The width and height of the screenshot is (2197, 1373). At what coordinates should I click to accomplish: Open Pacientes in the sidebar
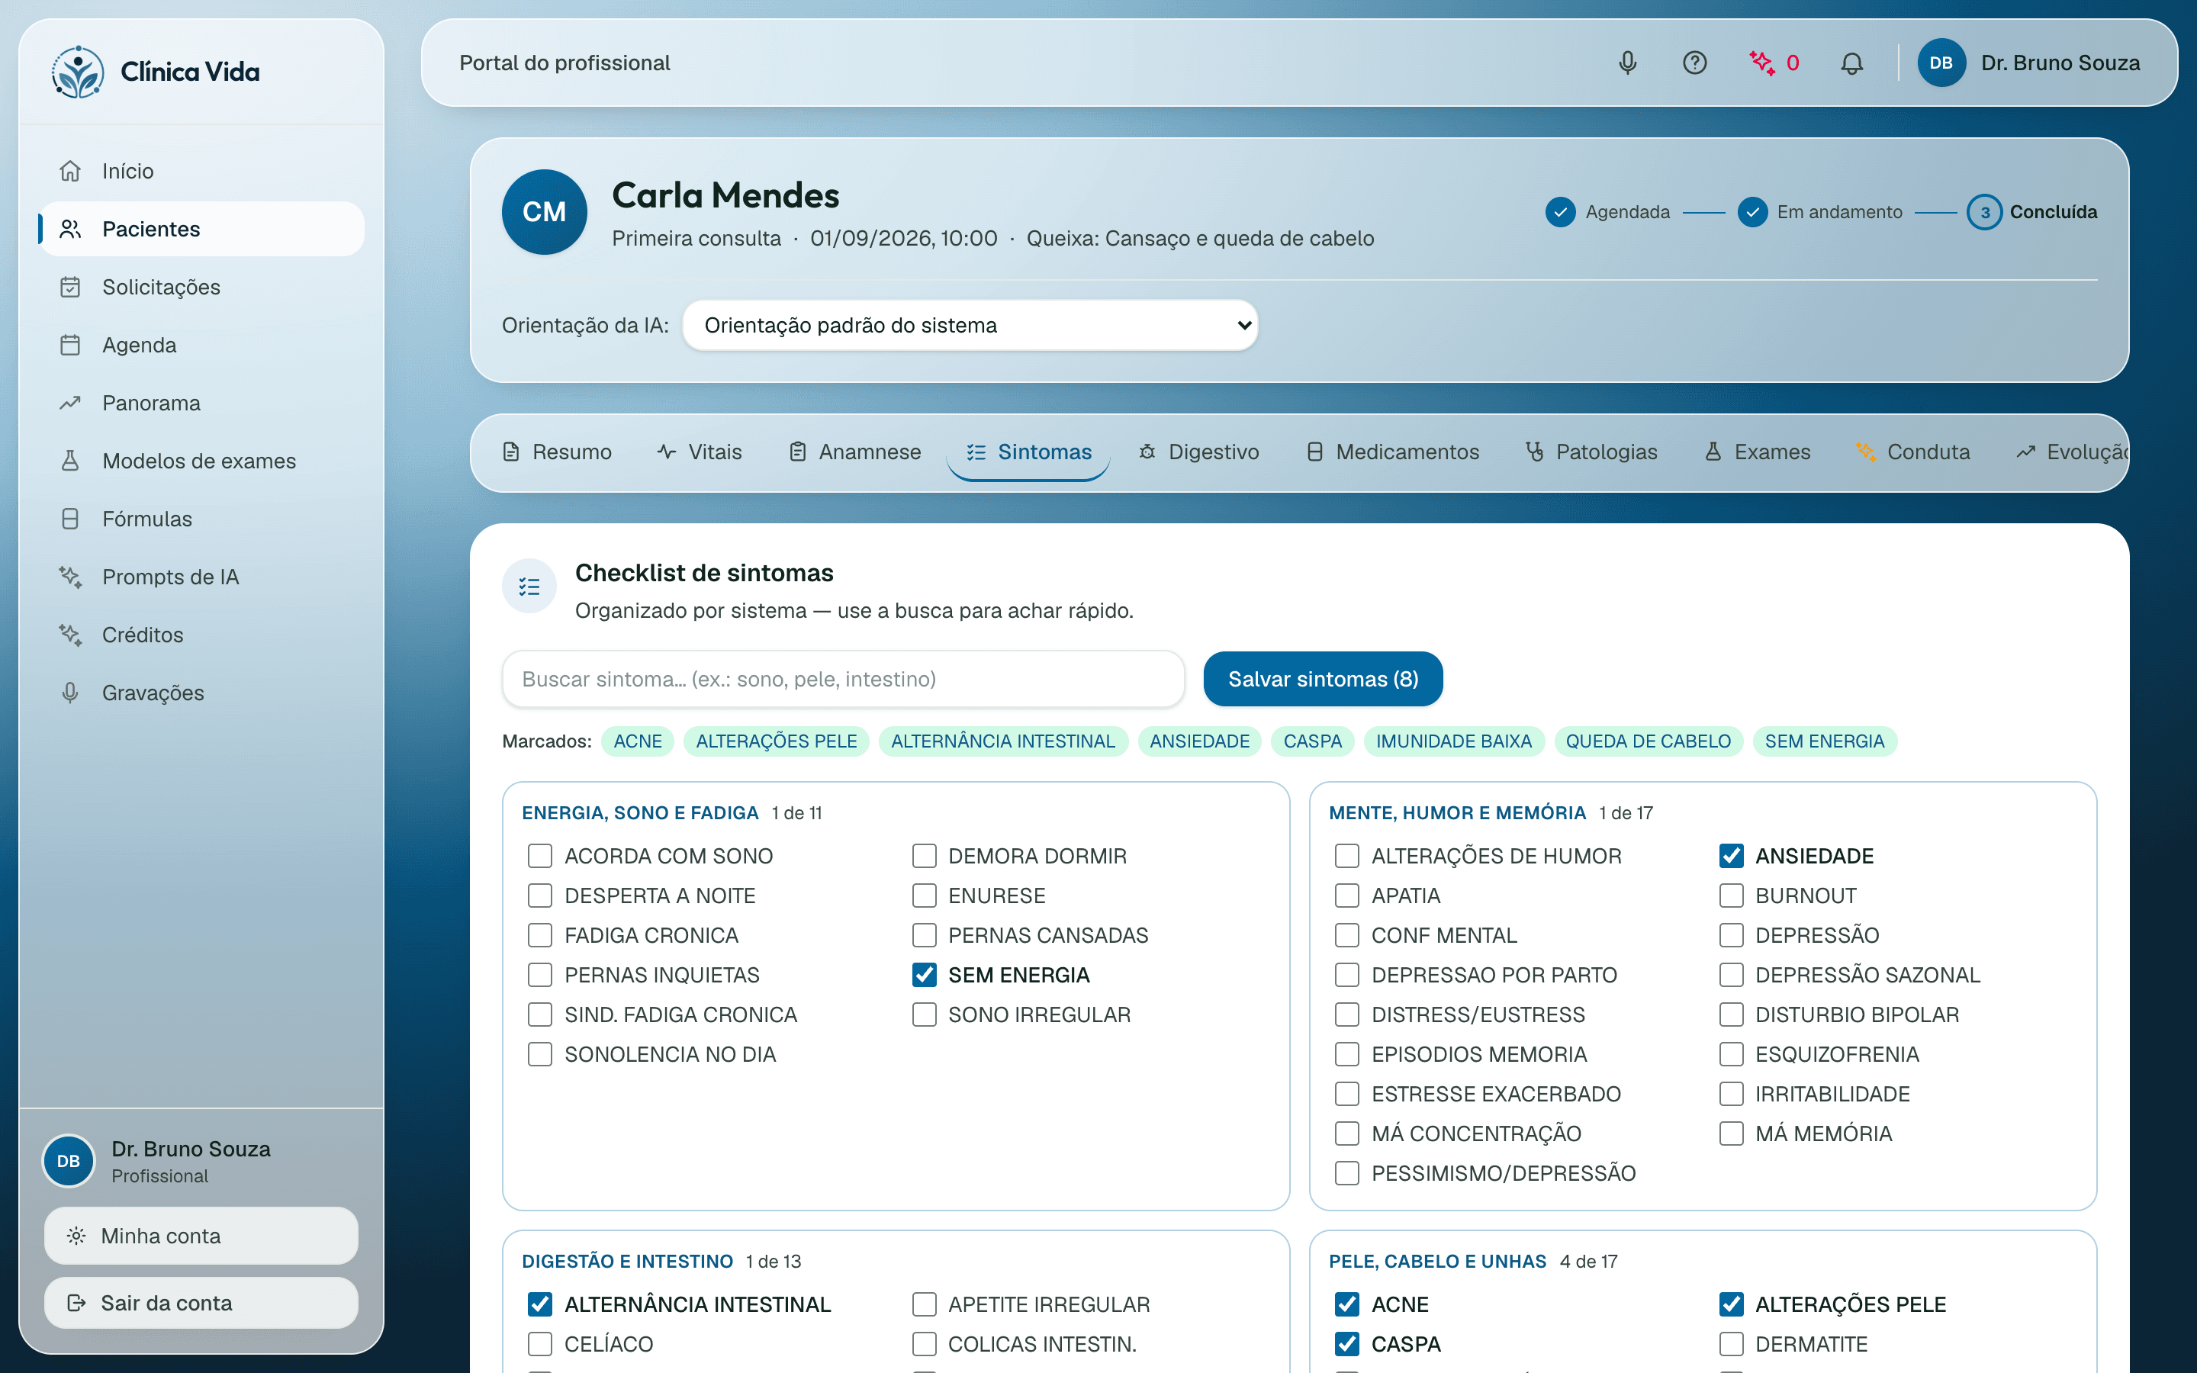tap(201, 229)
